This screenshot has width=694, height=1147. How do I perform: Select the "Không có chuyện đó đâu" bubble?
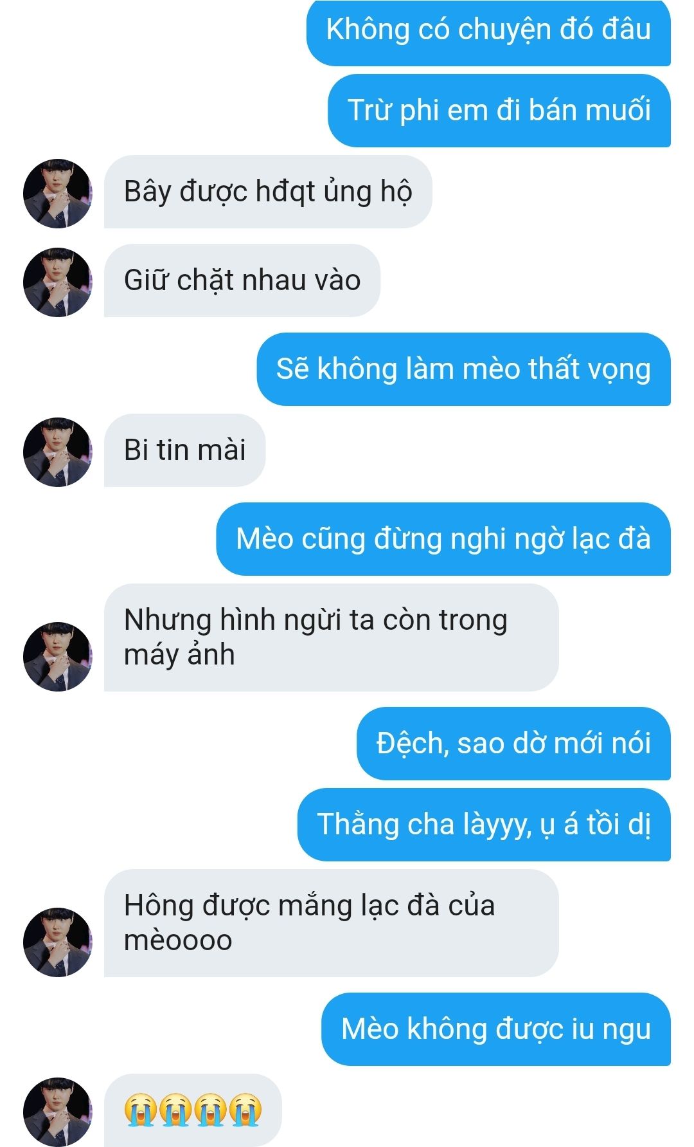[488, 31]
